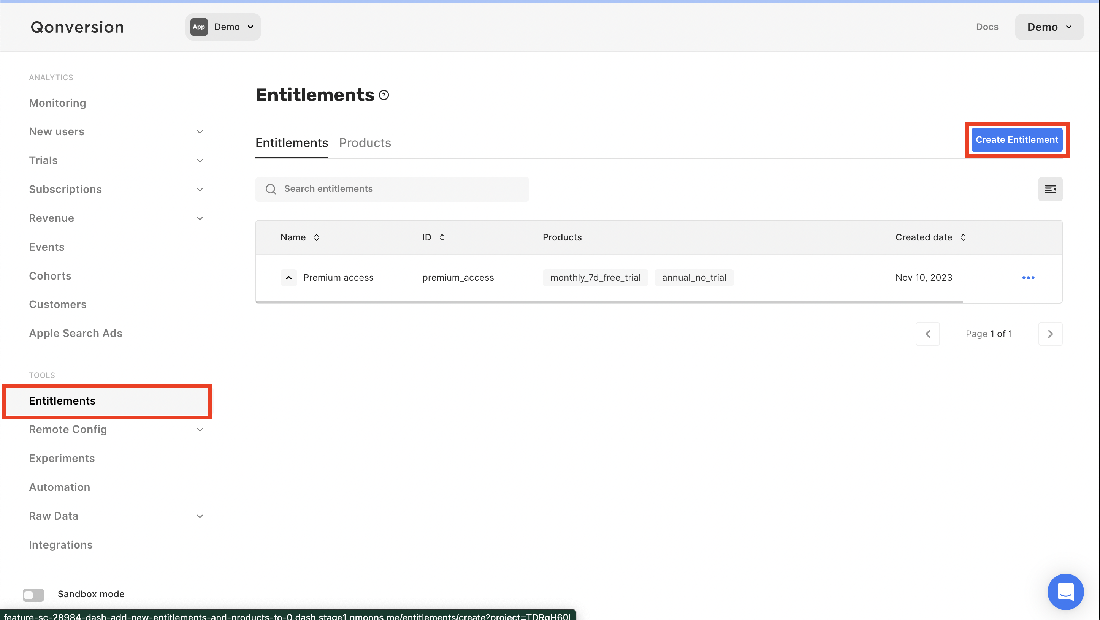Open the Docs link
1100x620 pixels.
[x=987, y=27]
